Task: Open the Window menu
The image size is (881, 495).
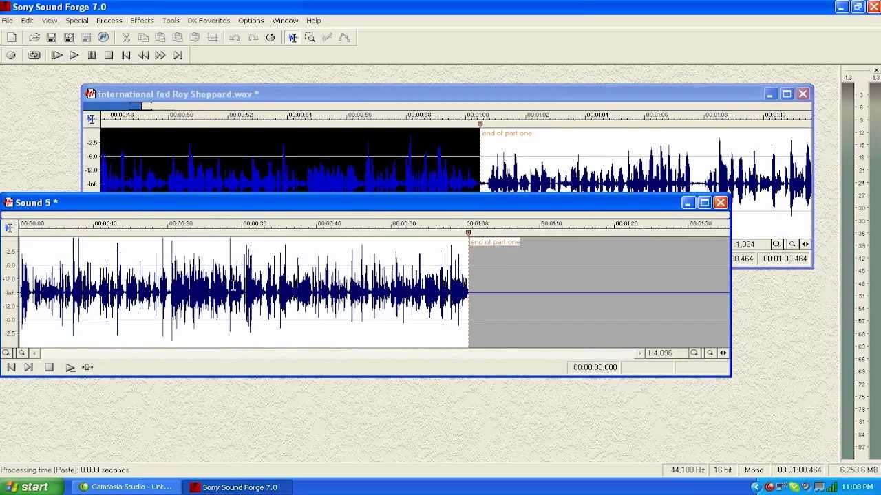Action: click(285, 21)
